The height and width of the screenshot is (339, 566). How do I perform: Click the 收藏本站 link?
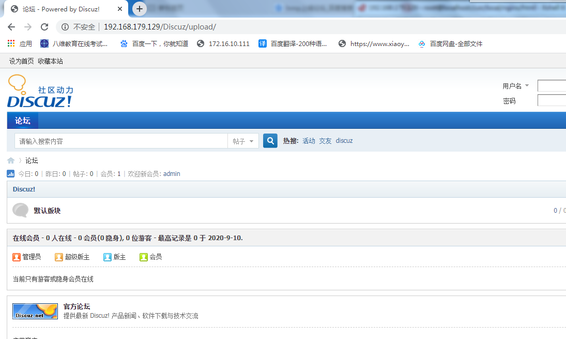coord(50,61)
